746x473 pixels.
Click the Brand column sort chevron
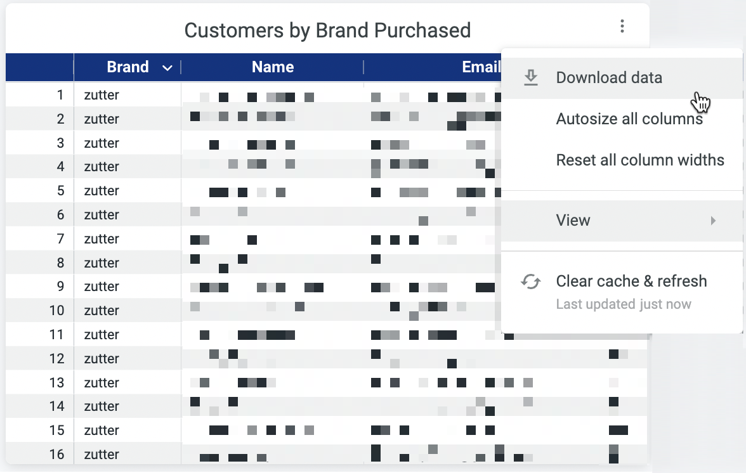[167, 68]
